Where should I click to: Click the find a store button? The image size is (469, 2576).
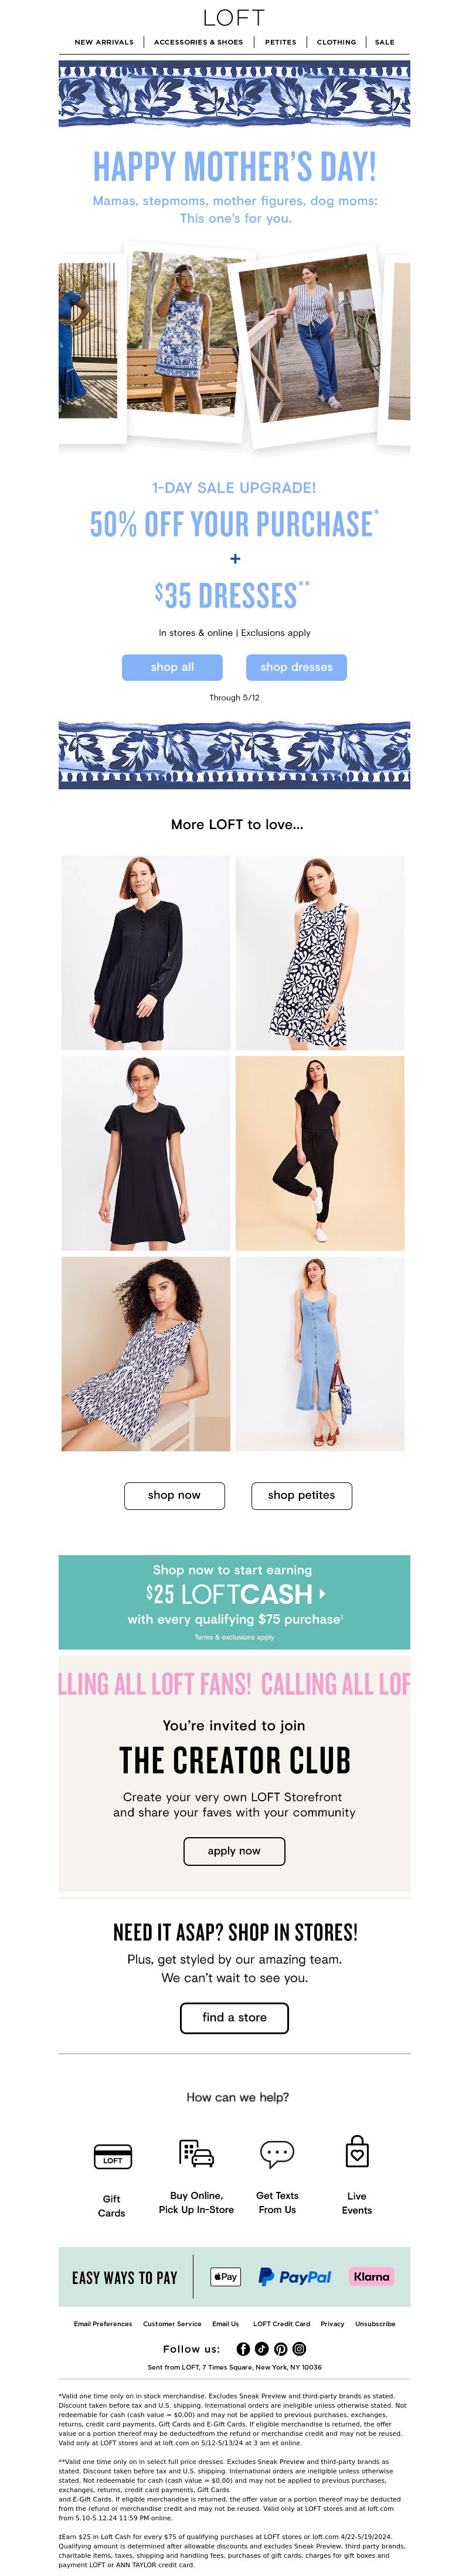point(234,2017)
